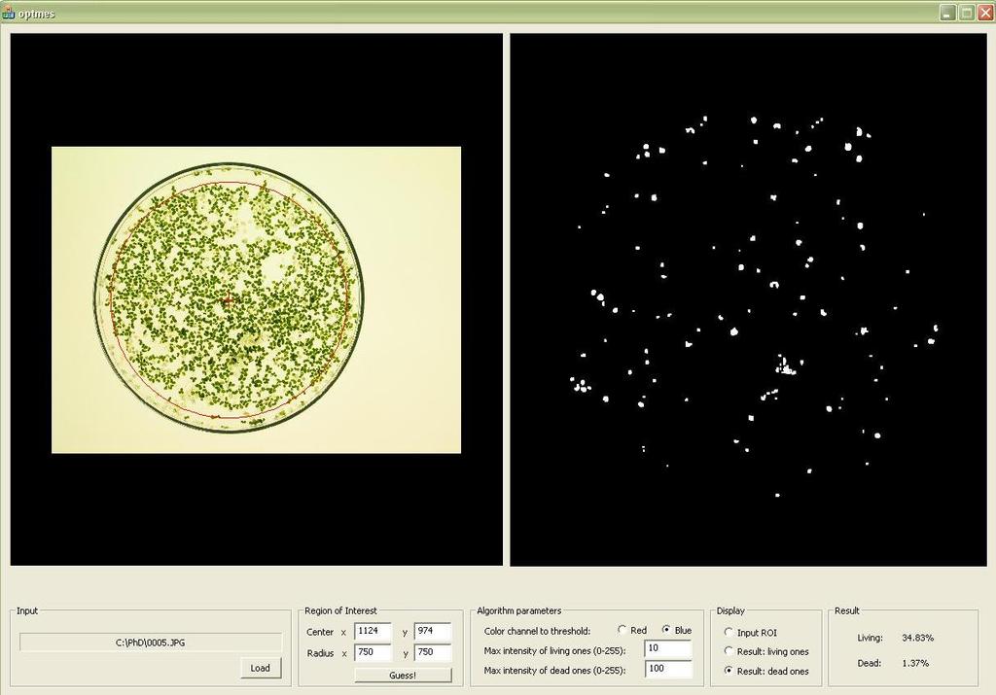Focus the Center y field 974
Image resolution: width=996 pixels, height=695 pixels.
coord(433,631)
